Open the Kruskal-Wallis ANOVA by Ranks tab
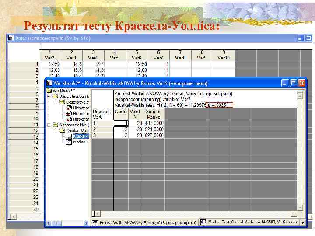 click(x=144, y=223)
